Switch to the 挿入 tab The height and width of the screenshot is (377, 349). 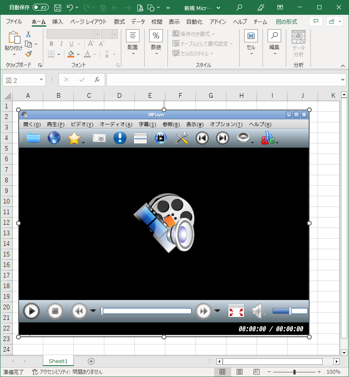[x=57, y=22]
